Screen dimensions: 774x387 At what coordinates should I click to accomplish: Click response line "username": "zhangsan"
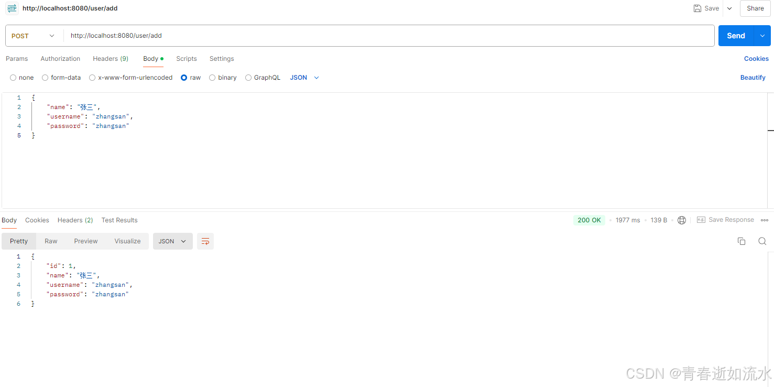[x=90, y=285]
